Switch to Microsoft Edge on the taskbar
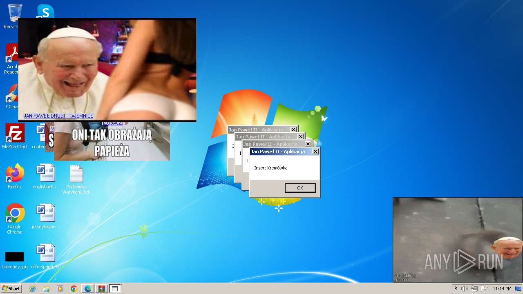This screenshot has height=294, width=523. (88, 289)
